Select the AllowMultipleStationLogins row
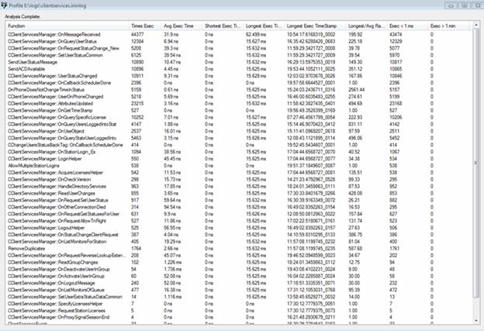Screen dimensions: 484x331 pos(39,164)
